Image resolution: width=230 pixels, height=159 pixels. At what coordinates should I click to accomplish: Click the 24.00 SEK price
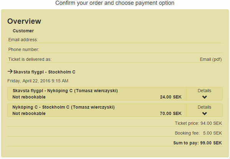(171, 97)
